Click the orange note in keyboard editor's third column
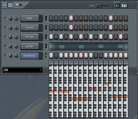 point(61,91)
